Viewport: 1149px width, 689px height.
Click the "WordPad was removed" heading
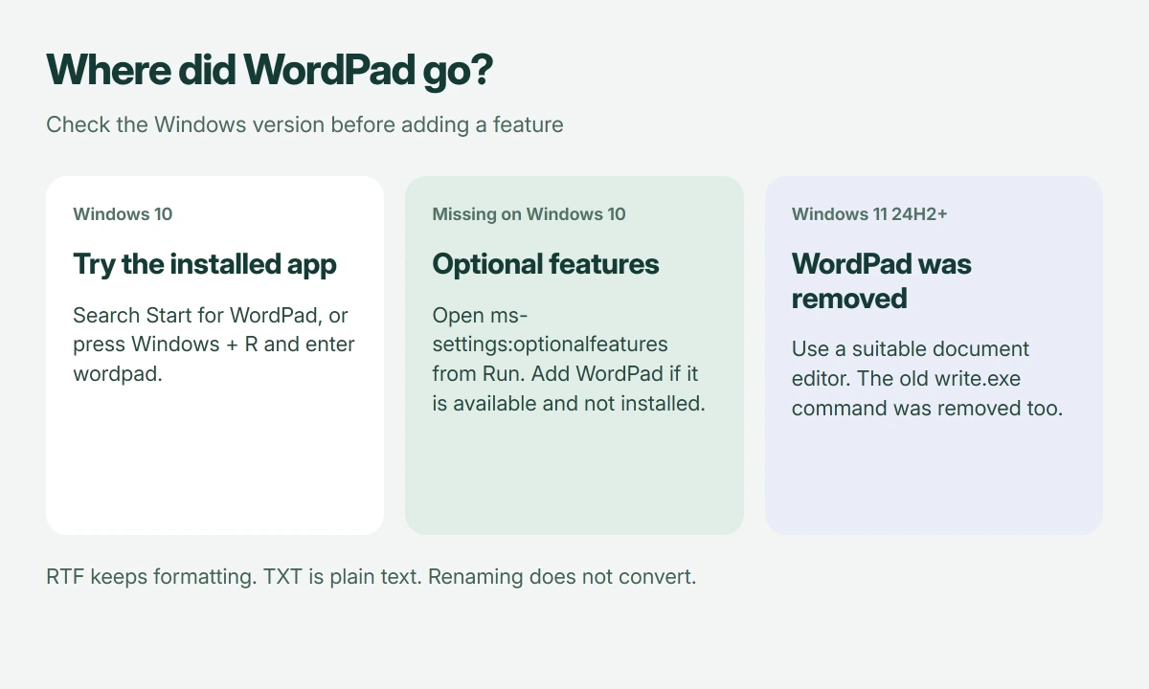[882, 281]
